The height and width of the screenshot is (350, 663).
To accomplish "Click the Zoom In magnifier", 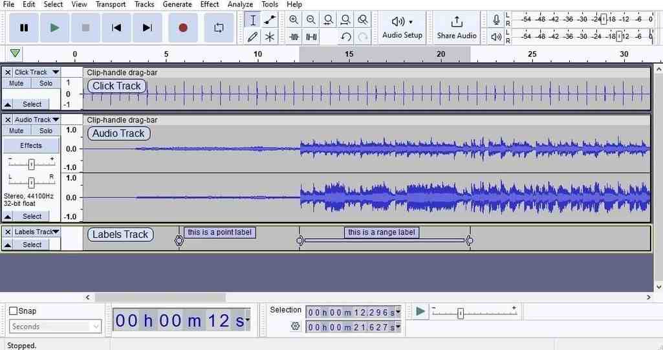I will (294, 20).
